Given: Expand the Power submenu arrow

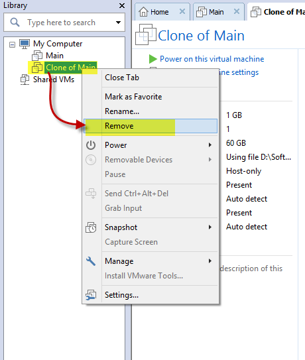Looking at the screenshot, I should point(210,145).
